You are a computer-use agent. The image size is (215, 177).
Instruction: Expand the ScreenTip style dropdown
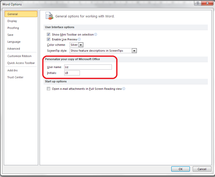pos(134,51)
